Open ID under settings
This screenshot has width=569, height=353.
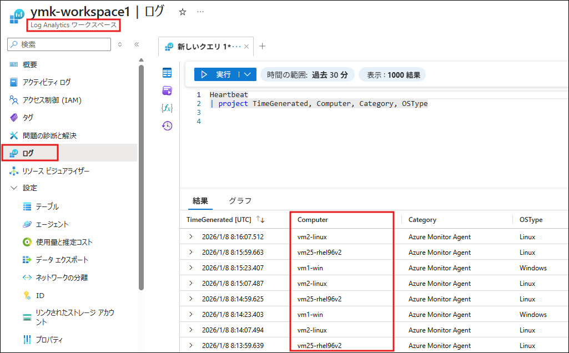coord(40,296)
